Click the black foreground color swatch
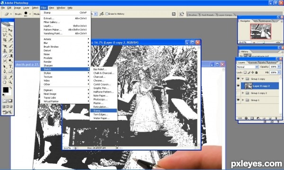This screenshot has width=284, height=170. pos(6,90)
